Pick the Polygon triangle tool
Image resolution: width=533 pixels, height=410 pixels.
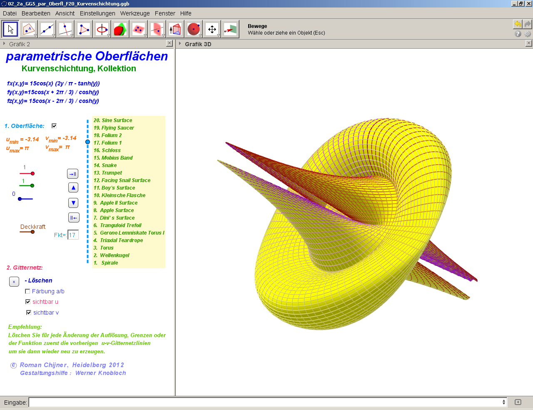pos(84,29)
